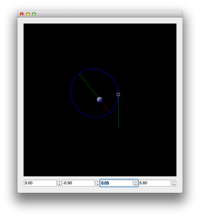Click the input field showing 3.00
The width and height of the screenshot is (200, 217).
point(40,183)
